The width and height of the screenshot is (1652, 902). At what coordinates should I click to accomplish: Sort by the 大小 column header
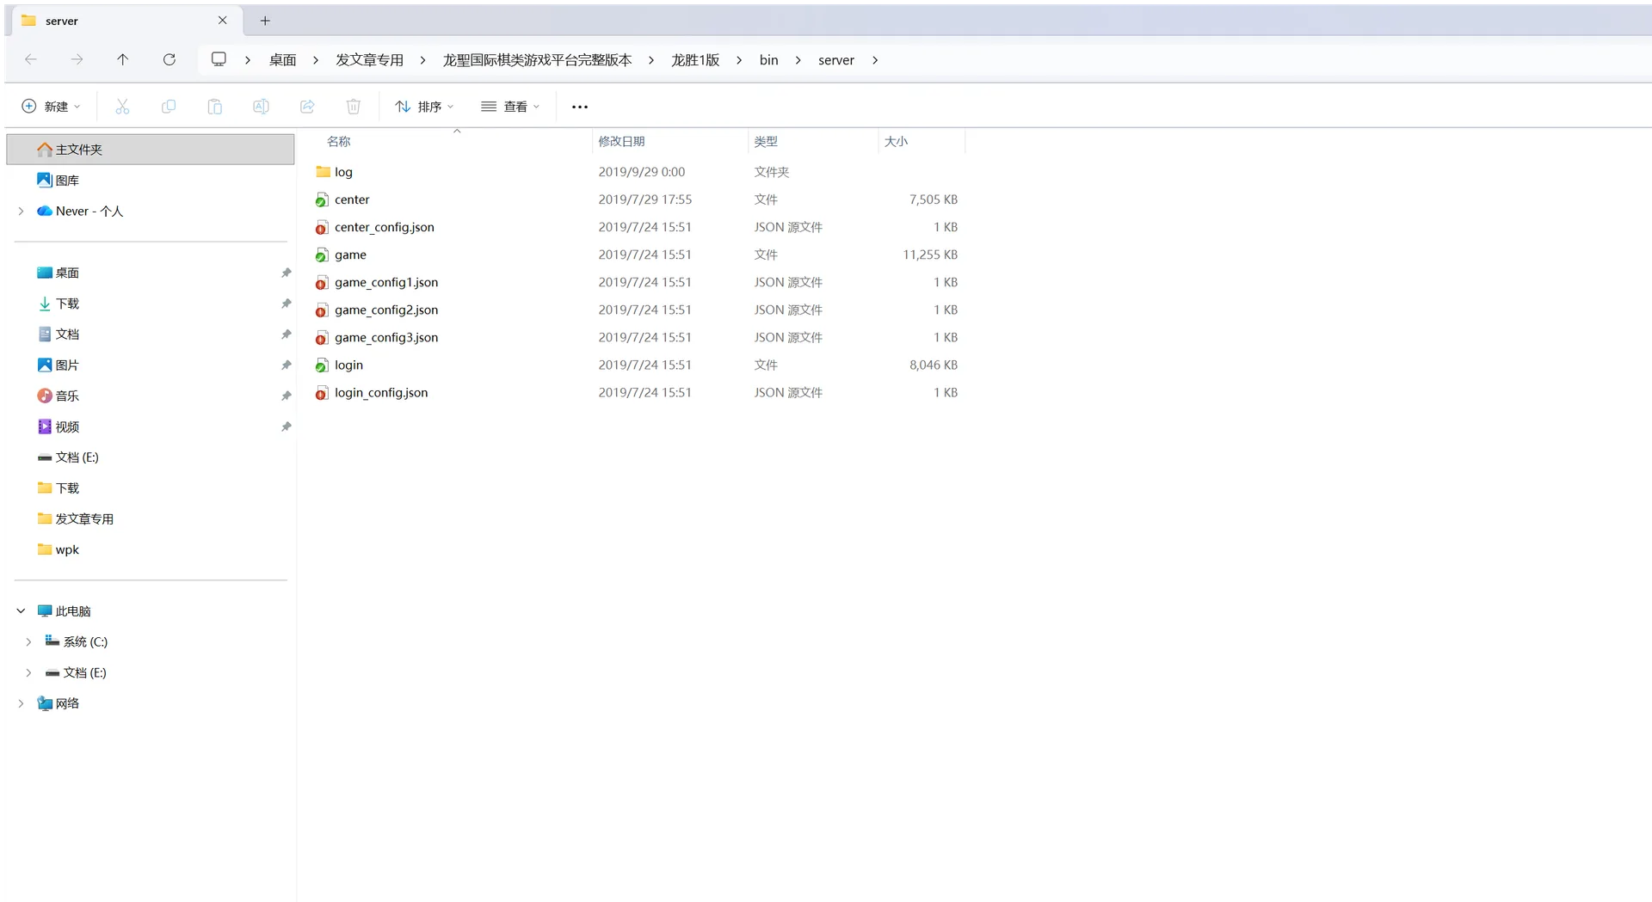(896, 142)
